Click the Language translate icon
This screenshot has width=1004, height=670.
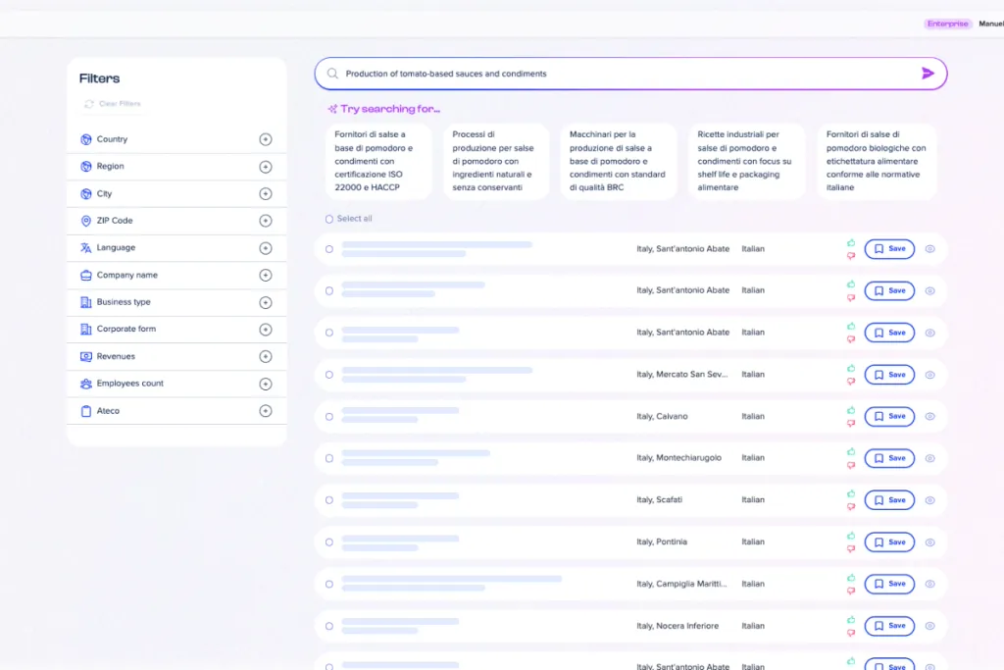click(x=86, y=248)
